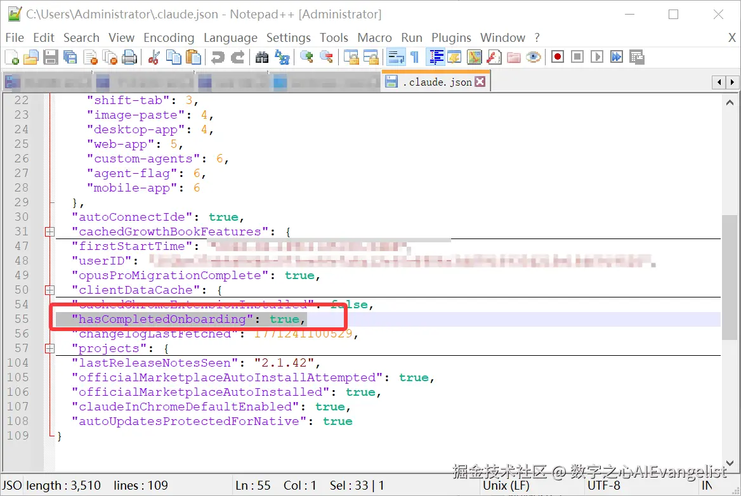Image resolution: width=741 pixels, height=496 pixels.
Task: Start macro recording with red dot
Action: pos(558,57)
